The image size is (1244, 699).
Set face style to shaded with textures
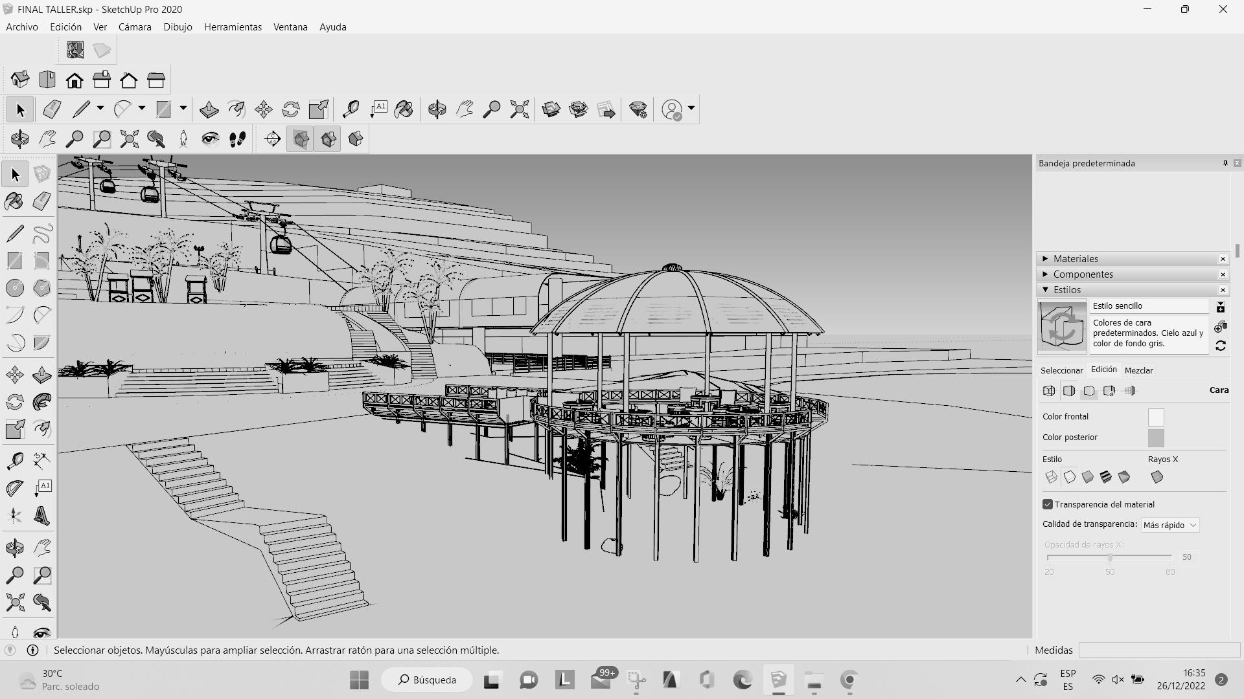click(x=1106, y=478)
